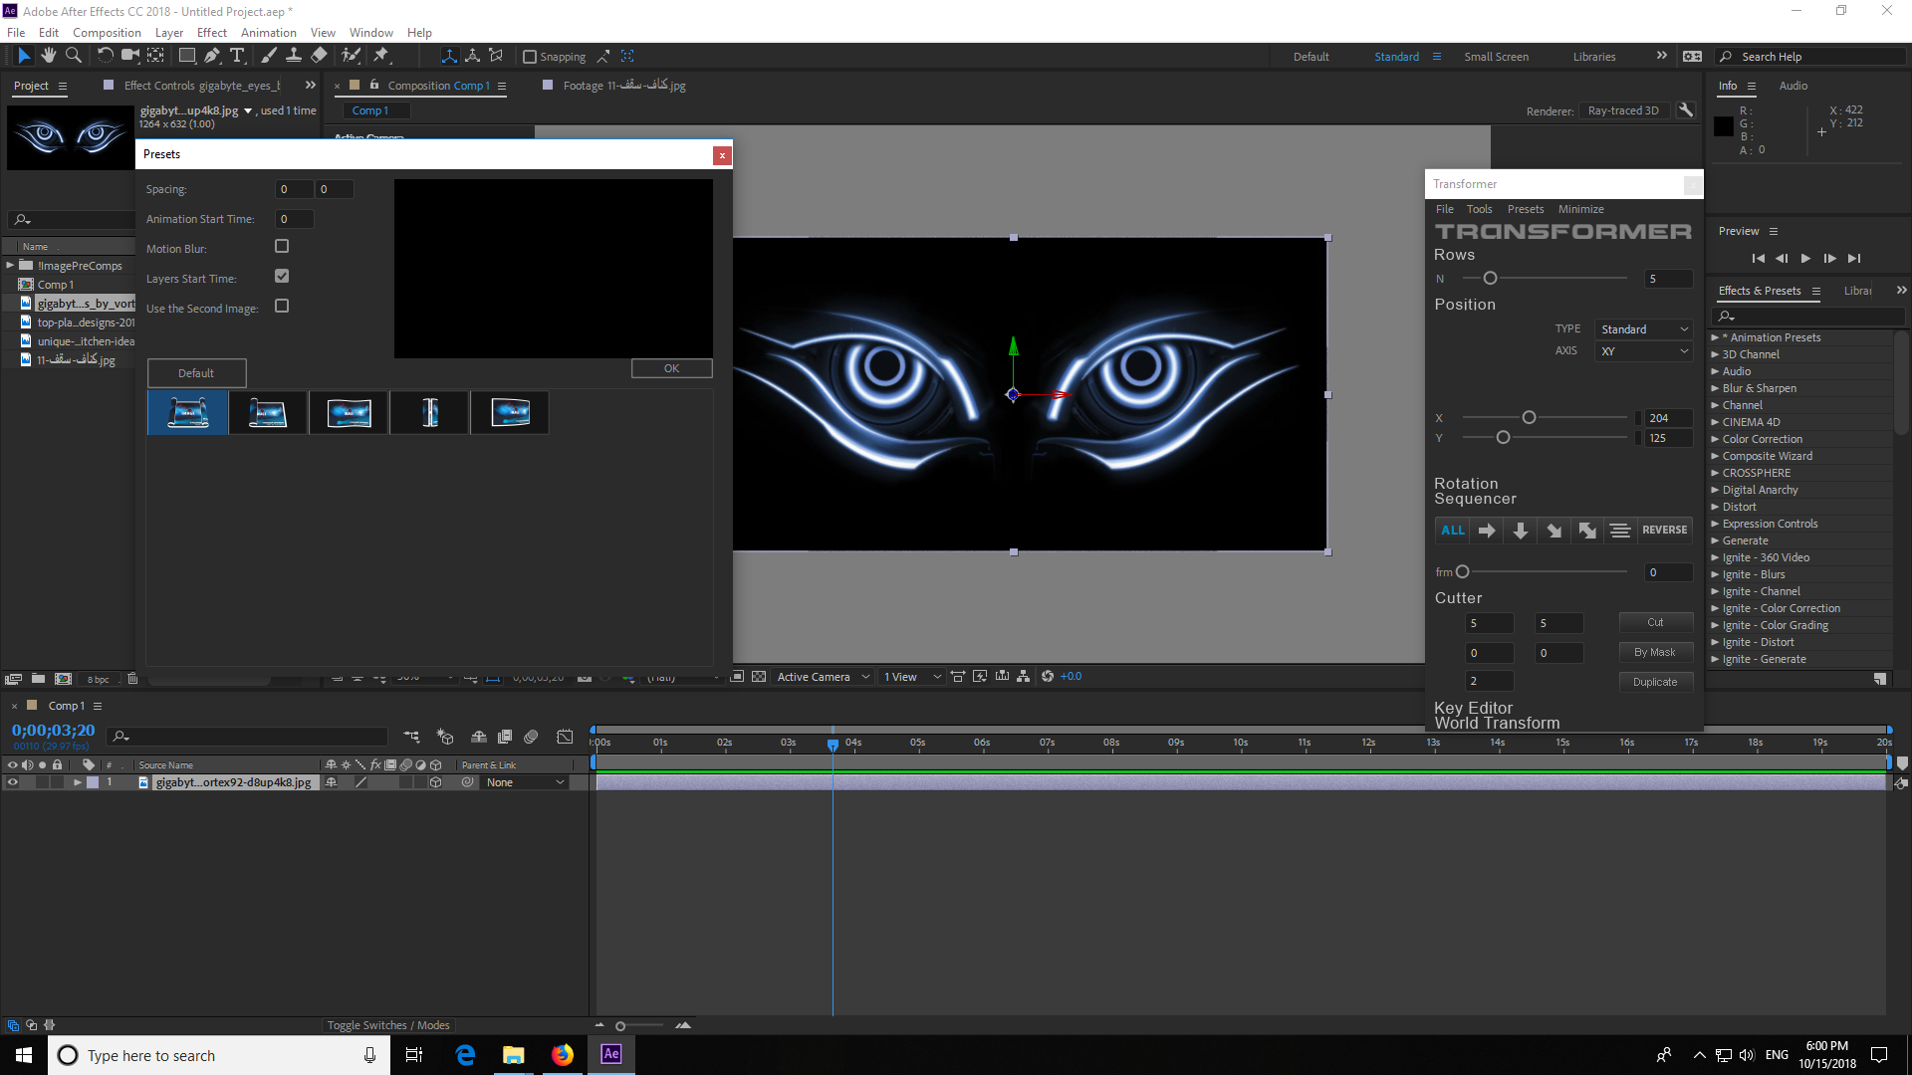
Task: Click Default button in Presets dialog
Action: coord(196,373)
